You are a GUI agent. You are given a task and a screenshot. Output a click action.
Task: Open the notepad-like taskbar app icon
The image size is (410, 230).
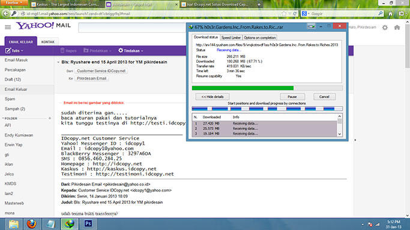point(51,224)
